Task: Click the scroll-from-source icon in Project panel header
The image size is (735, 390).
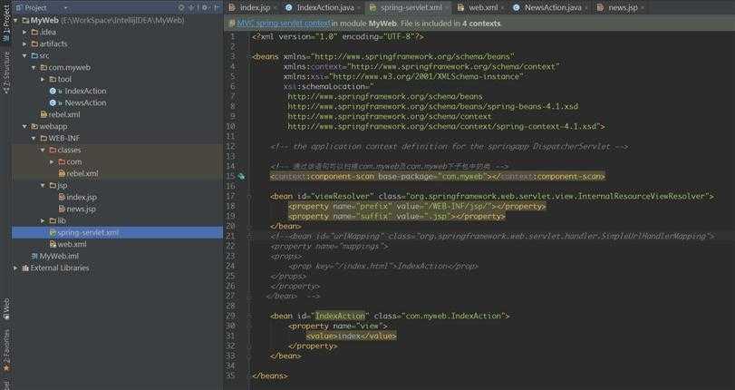Action: (181, 7)
